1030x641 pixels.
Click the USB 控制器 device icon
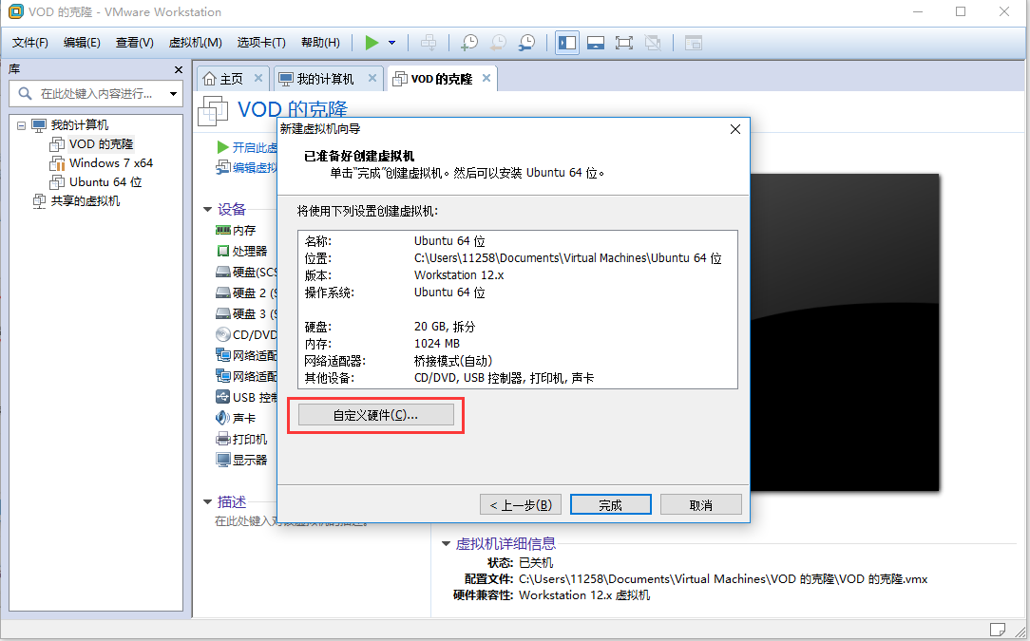pos(222,397)
